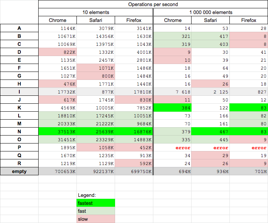Click the '10 elements' header cell

tap(96, 12)
